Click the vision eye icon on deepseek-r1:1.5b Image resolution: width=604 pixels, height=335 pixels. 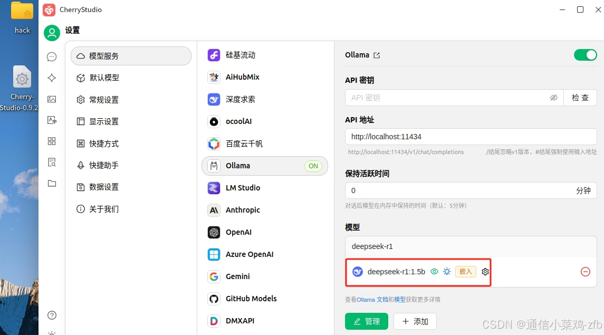tap(434, 272)
